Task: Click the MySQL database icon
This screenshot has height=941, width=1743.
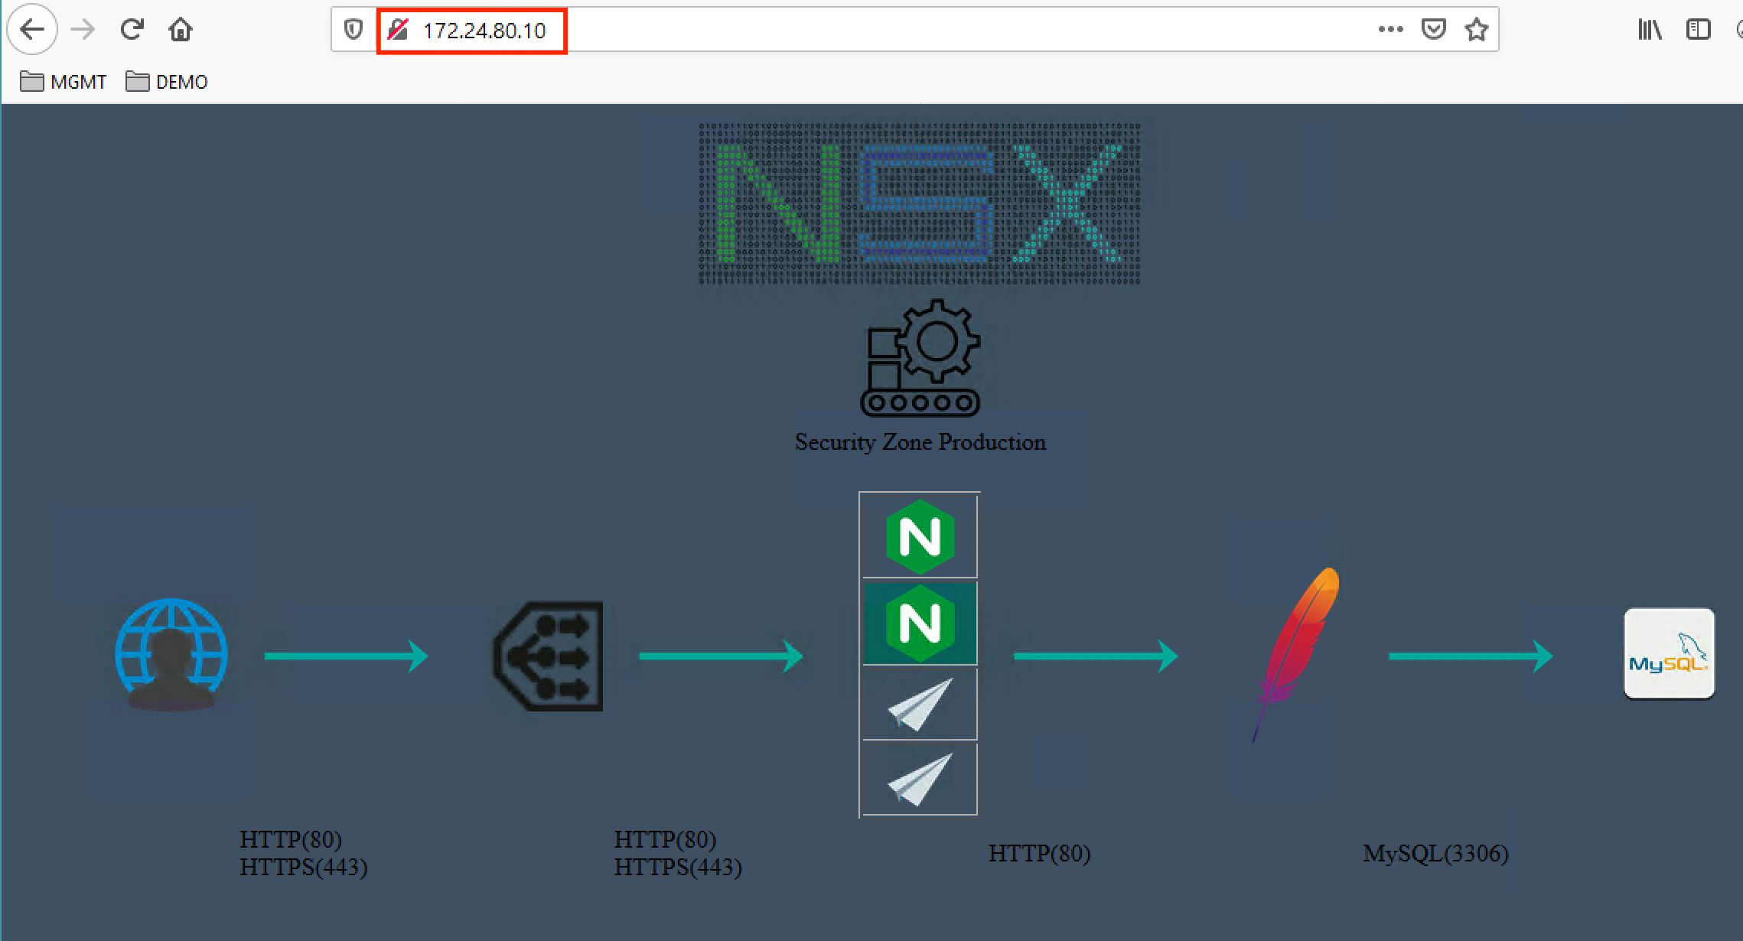Action: pyautogui.click(x=1669, y=654)
